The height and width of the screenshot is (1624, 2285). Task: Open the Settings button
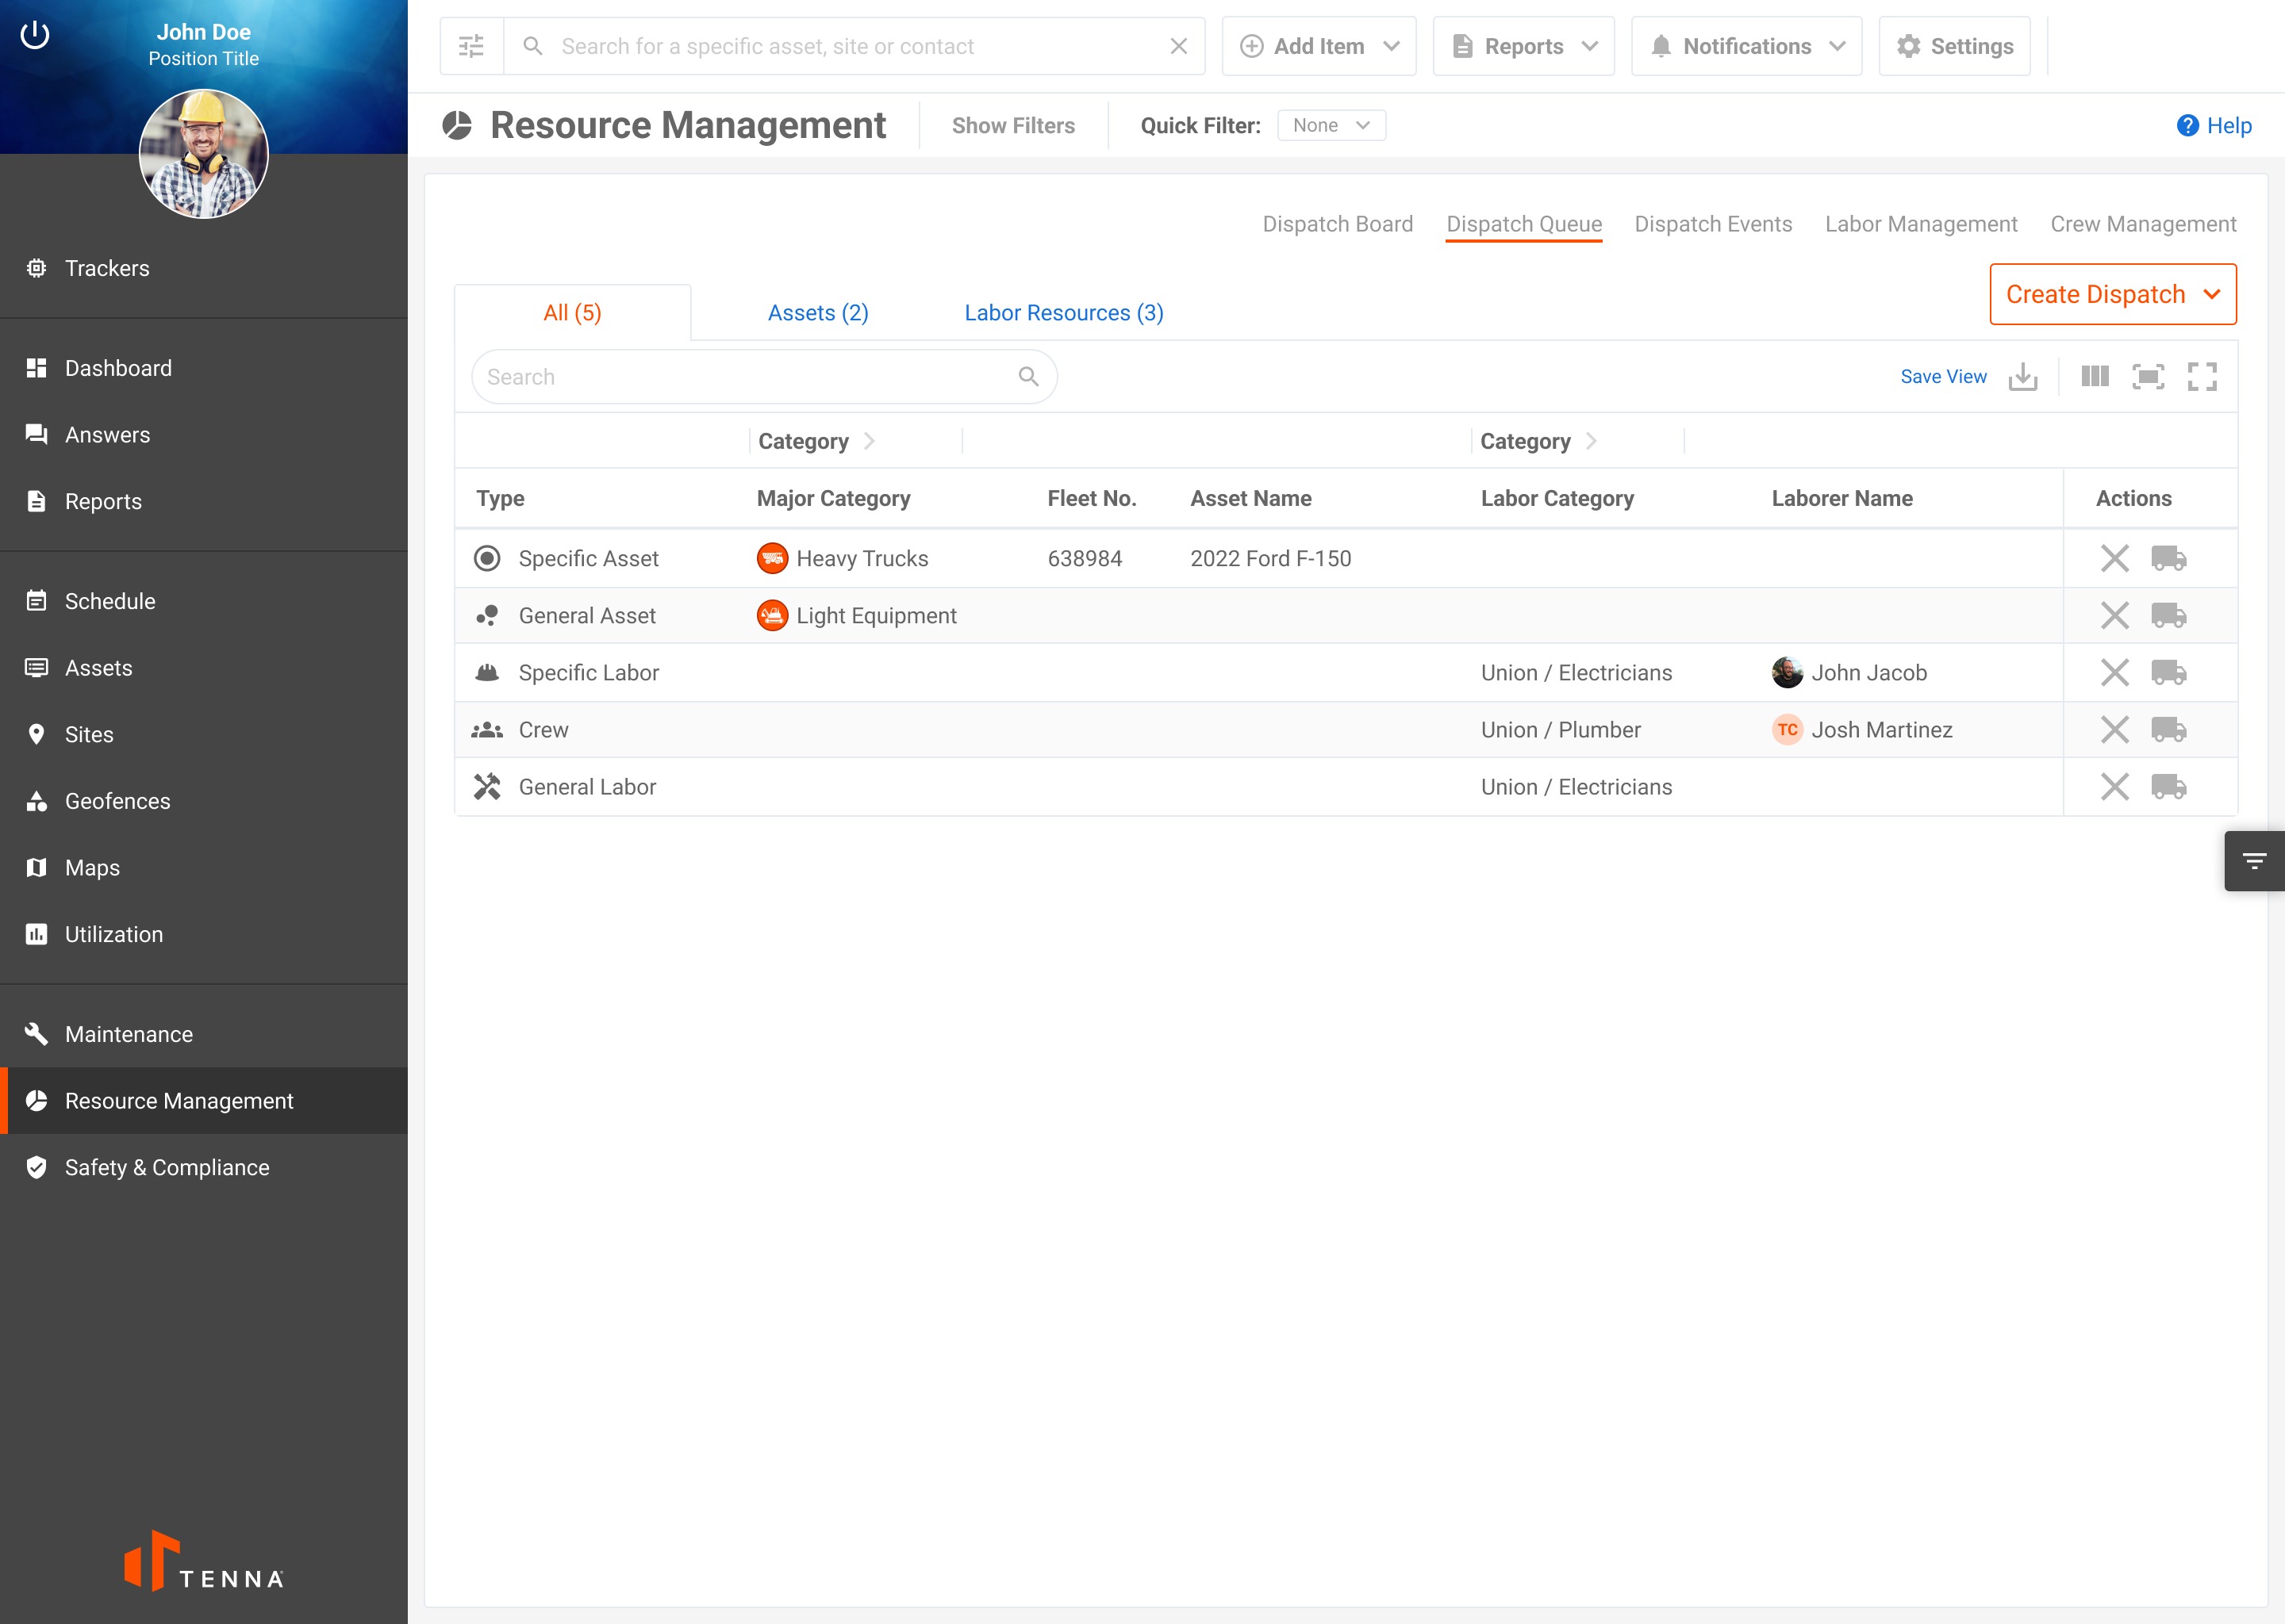tap(1954, 46)
